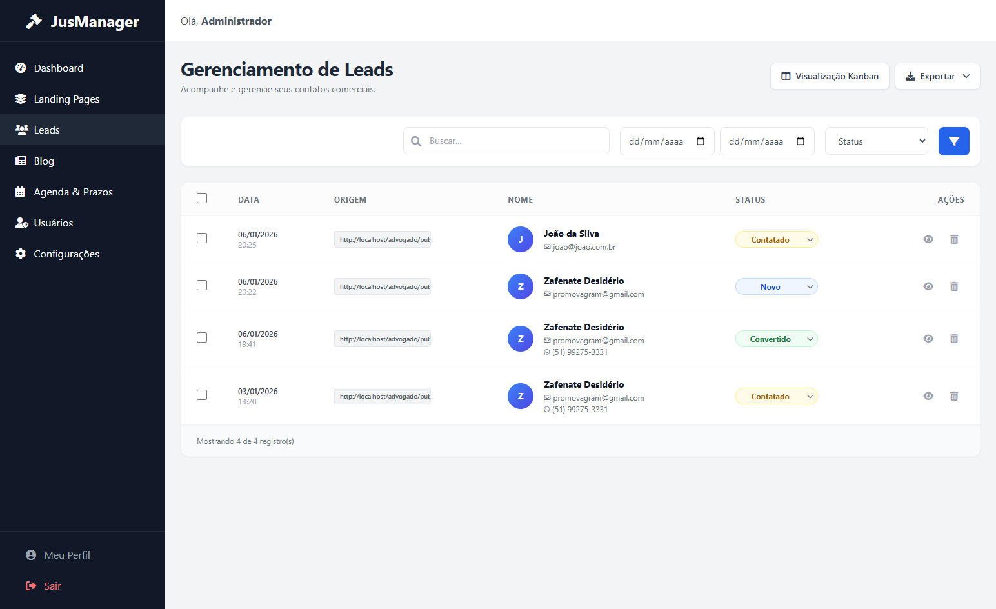This screenshot has height=609, width=996.
Task: Open Meu Perfil from the sidebar
Action: pyautogui.click(x=66, y=555)
